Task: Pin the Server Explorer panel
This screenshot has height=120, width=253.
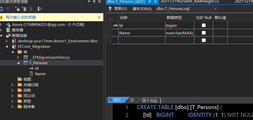Action: 94,1
